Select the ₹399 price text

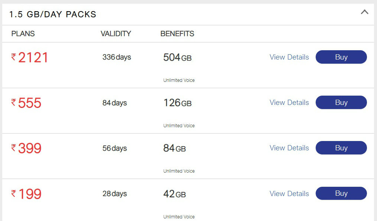(x=26, y=148)
